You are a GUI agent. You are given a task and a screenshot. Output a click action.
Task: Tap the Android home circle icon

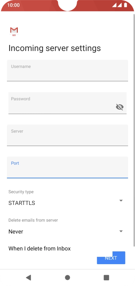coord(67,277)
